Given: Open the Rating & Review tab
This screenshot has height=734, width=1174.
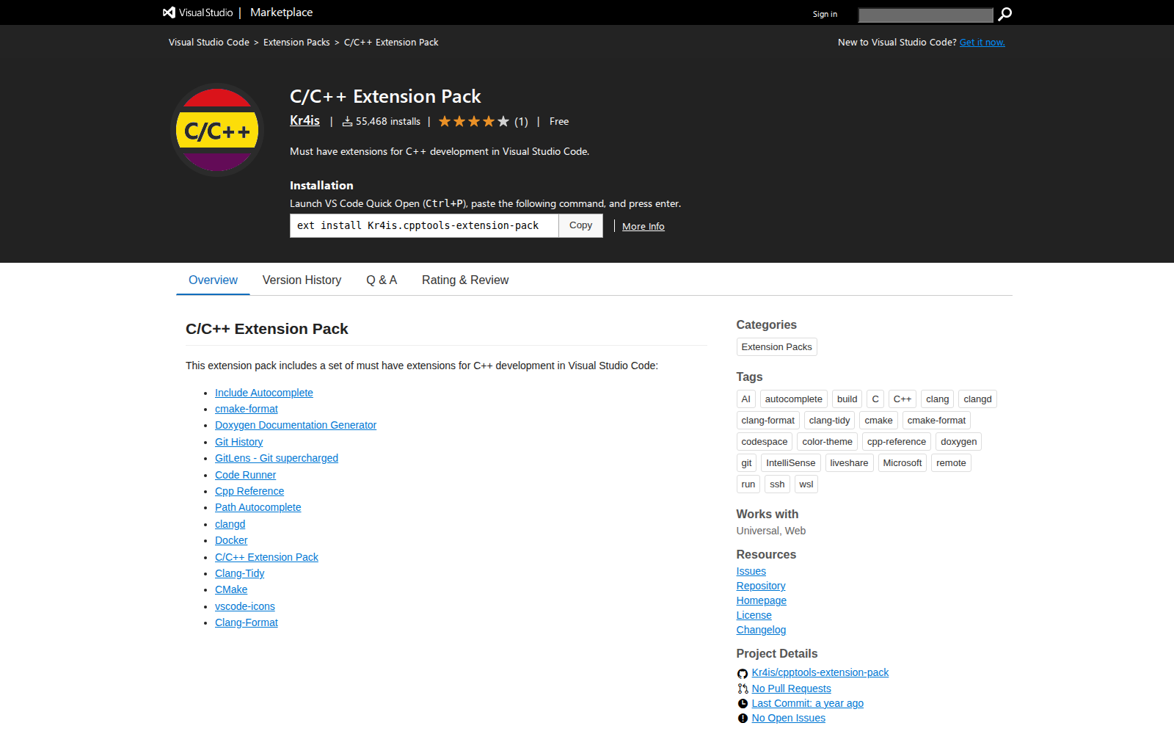Looking at the screenshot, I should point(465,280).
